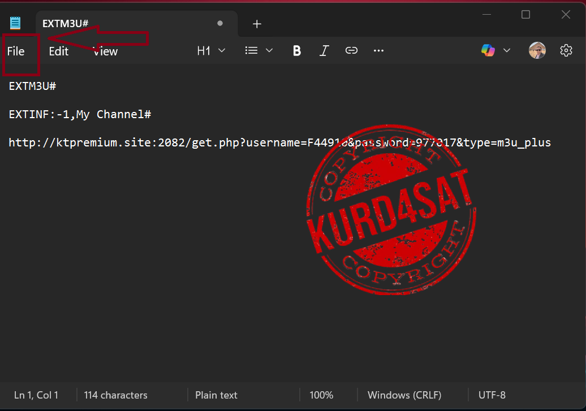Screen dimensions: 586x411
Task: Toggle italic formatting
Action: tap(324, 50)
